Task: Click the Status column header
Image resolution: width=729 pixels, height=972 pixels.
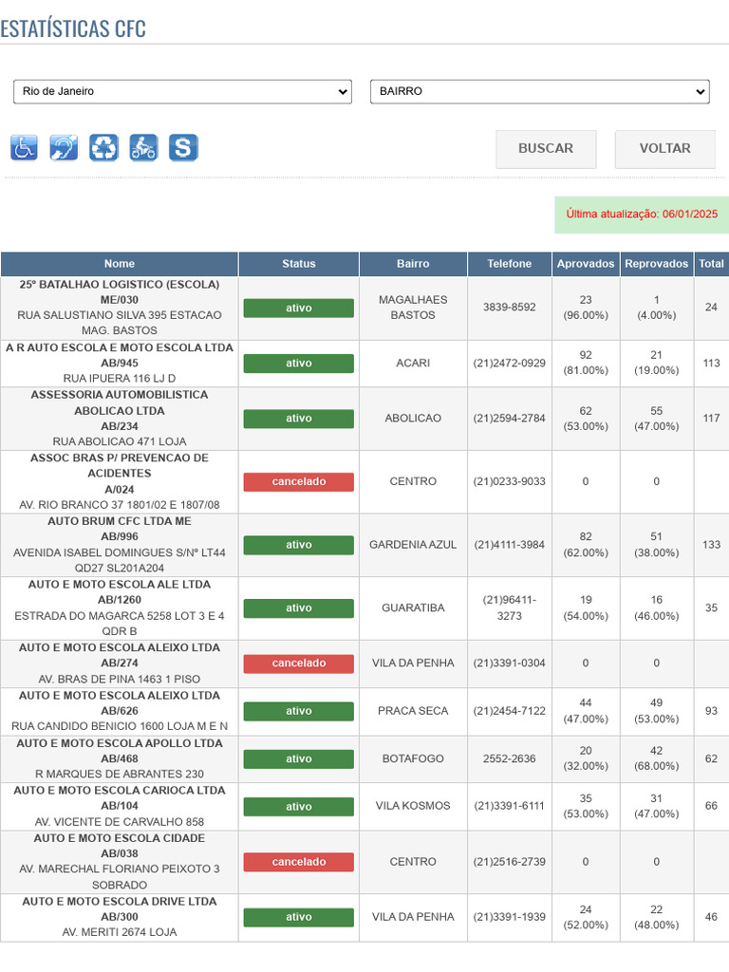Action: [x=299, y=264]
